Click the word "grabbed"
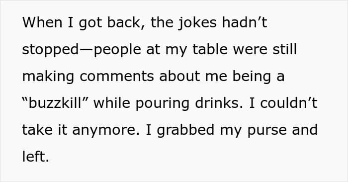Viewport: 348px width, 182px height. click(185, 130)
